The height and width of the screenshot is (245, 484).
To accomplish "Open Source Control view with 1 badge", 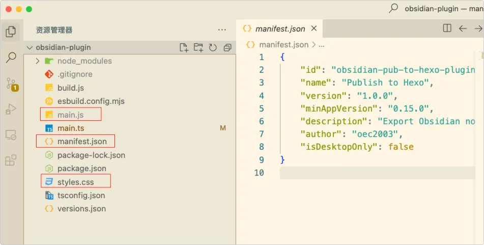I will coord(11,84).
